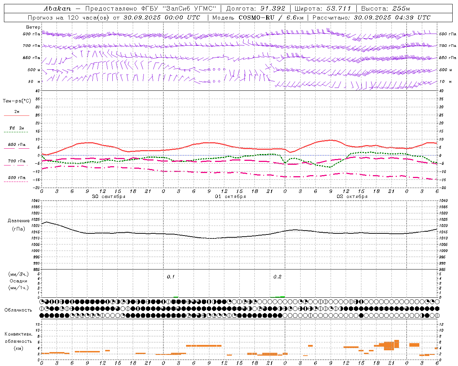The image size is (458, 366).
Task: Click the 'Тем-ра(°C)' temperature label
Action: (x=17, y=101)
